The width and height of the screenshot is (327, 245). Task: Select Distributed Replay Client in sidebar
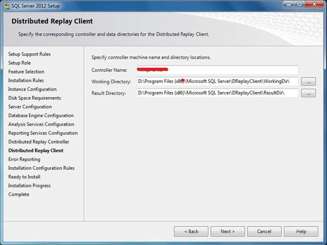point(36,150)
